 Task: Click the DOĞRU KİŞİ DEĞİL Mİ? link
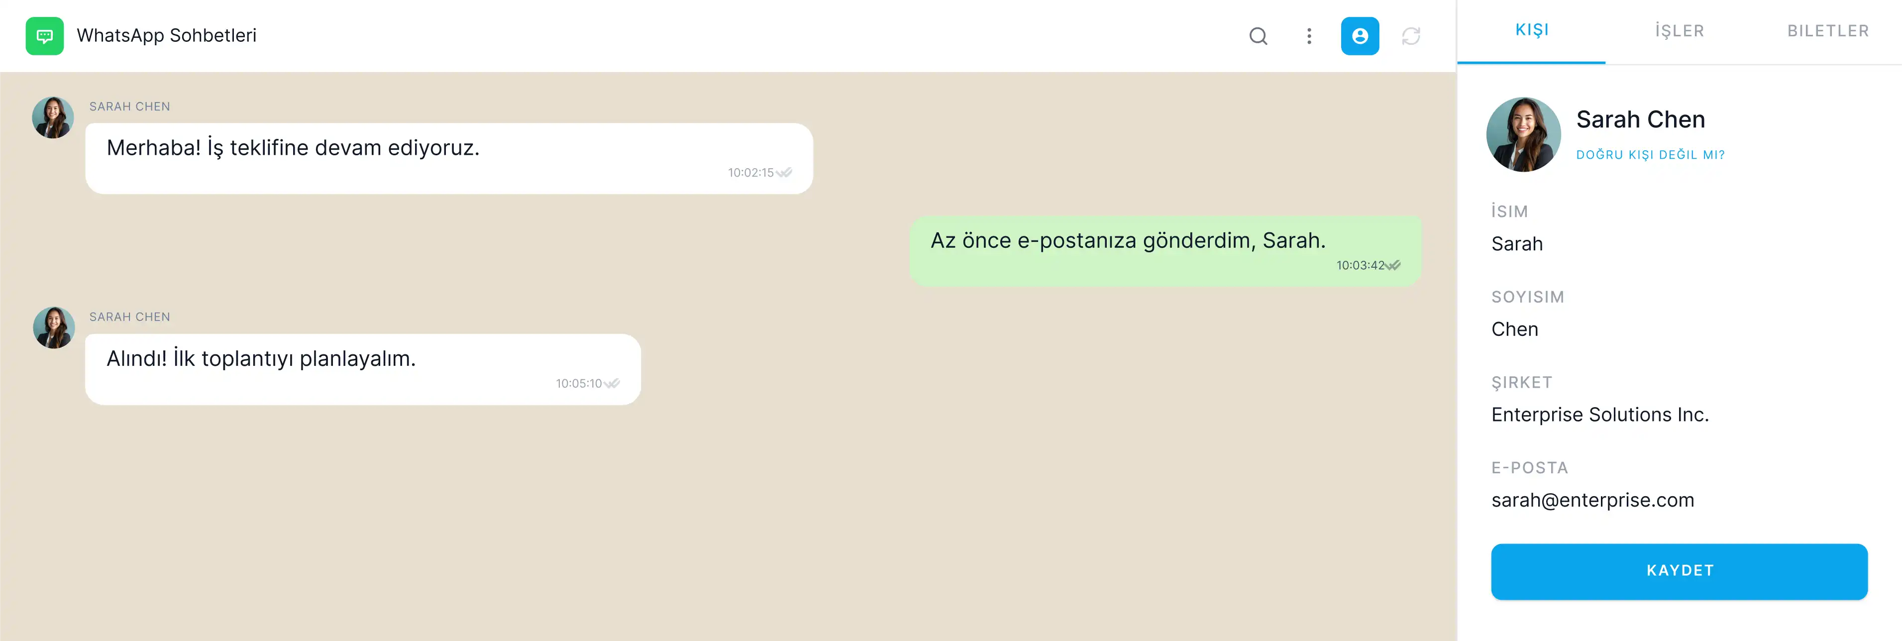[x=1650, y=155]
